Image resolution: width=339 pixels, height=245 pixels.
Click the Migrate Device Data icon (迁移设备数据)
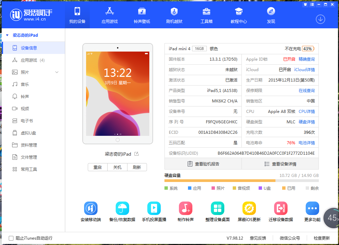pyautogui.click(x=280, y=209)
